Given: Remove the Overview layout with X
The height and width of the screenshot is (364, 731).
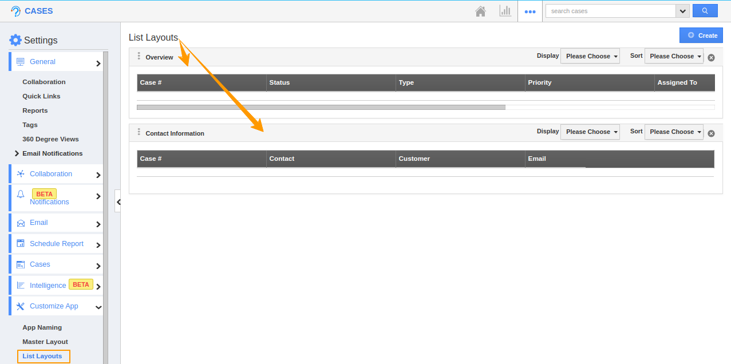Looking at the screenshot, I should (711, 58).
